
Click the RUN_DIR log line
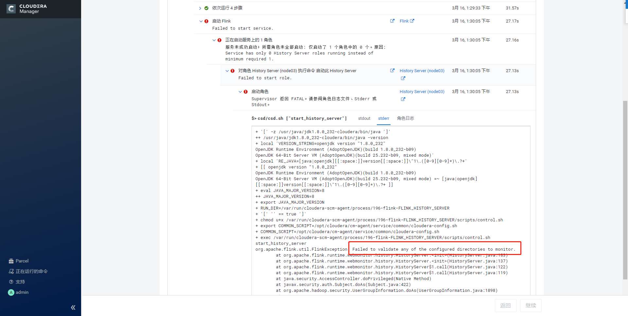pyautogui.click(x=352, y=208)
